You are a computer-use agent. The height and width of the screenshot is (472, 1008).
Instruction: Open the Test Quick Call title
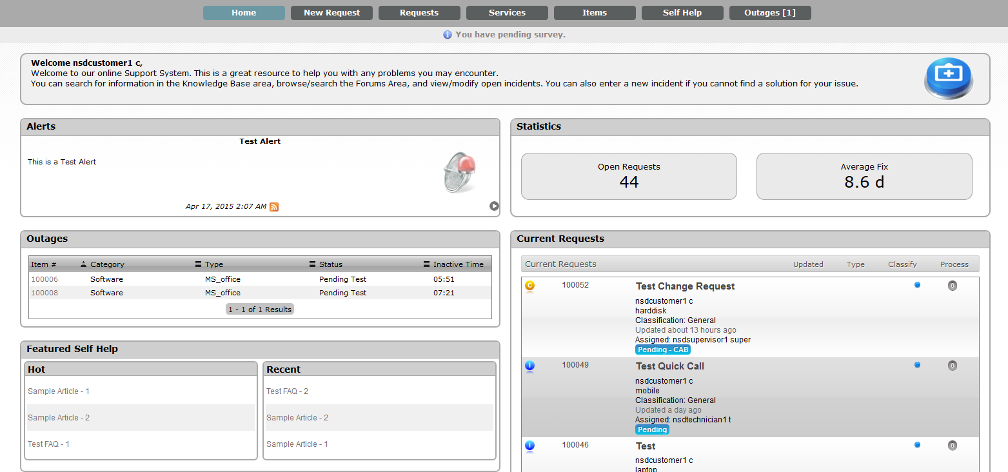pos(669,366)
